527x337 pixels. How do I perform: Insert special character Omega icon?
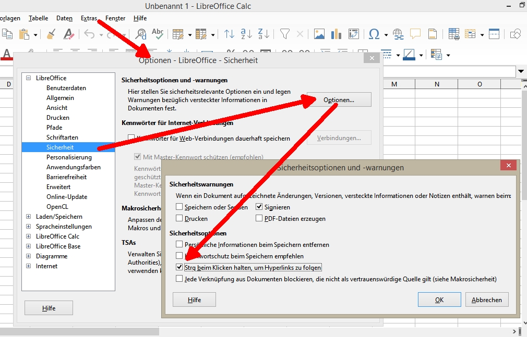pos(374,34)
